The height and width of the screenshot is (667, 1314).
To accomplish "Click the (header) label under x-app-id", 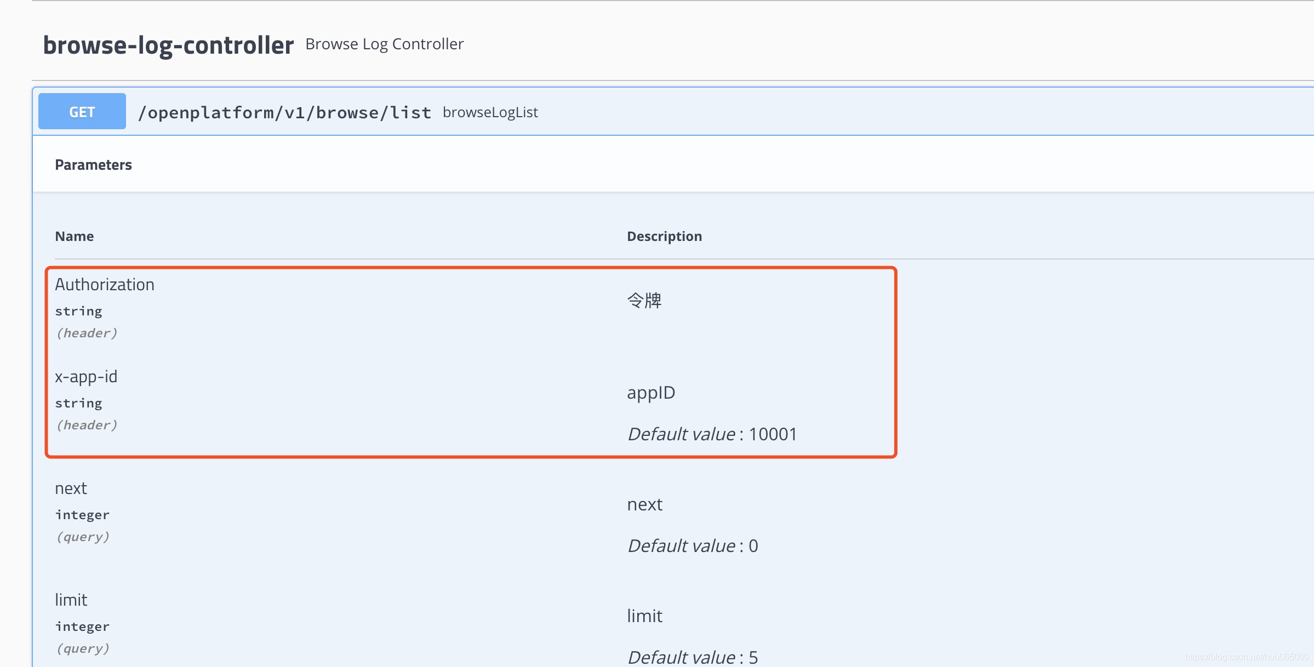I will [87, 425].
